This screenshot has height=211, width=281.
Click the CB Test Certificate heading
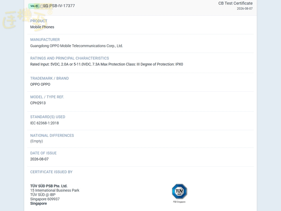[x=235, y=3]
